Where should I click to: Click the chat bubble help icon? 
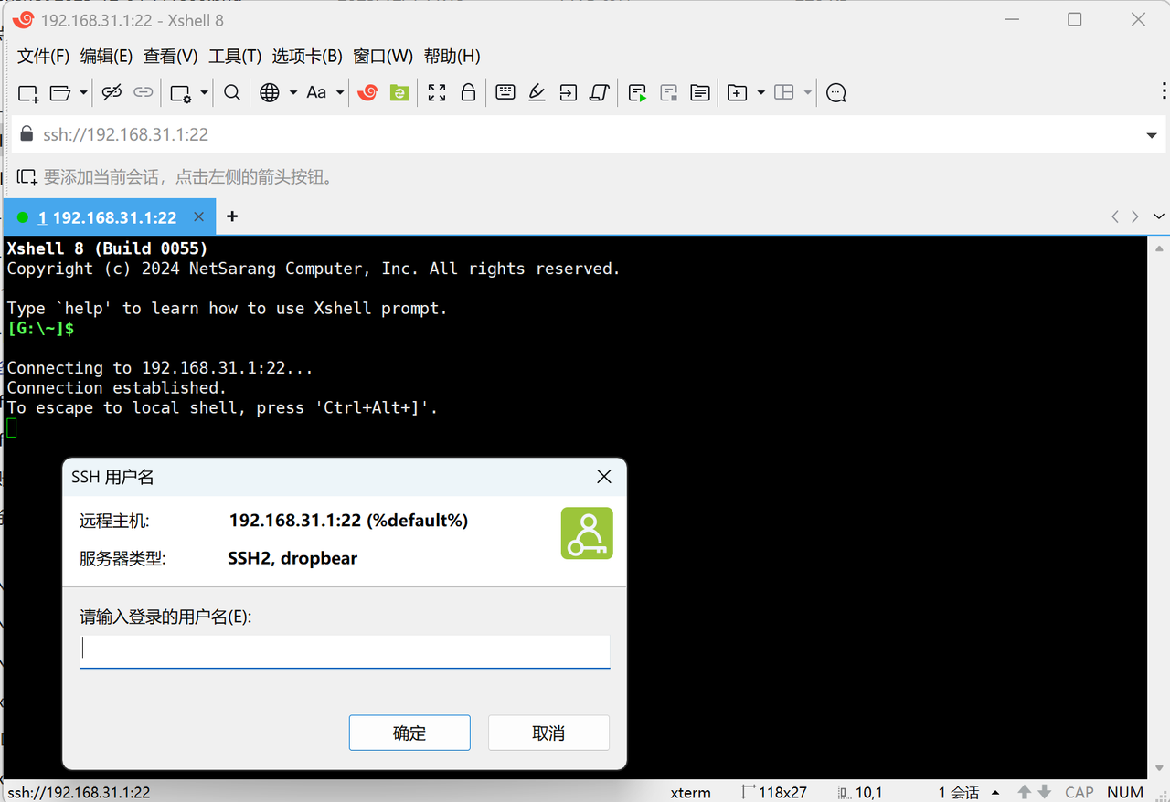coord(835,92)
